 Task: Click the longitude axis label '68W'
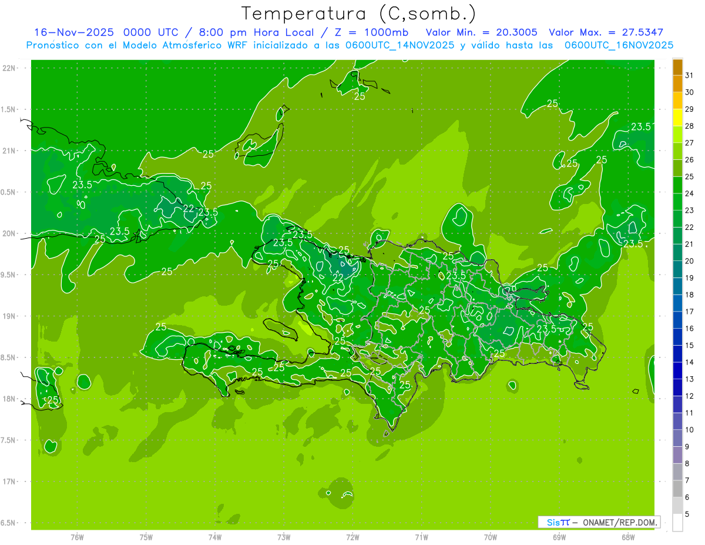coord(628,537)
